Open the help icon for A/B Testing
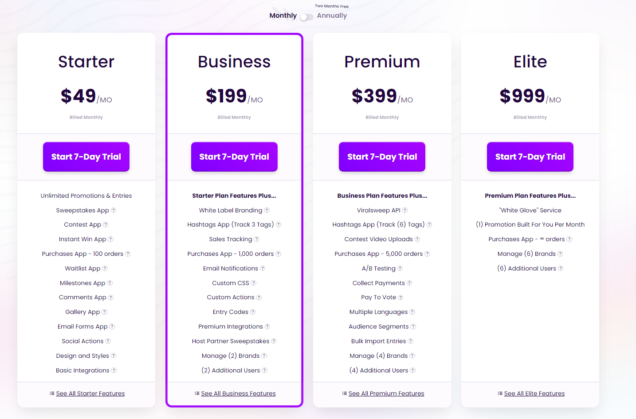This screenshot has height=419, width=636. (400, 268)
